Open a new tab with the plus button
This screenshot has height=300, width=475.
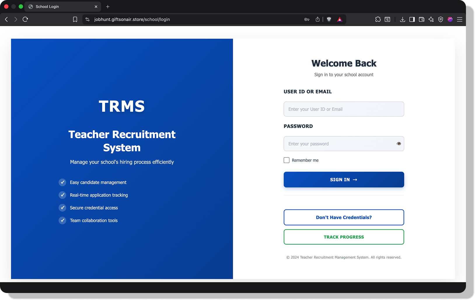(x=108, y=6)
